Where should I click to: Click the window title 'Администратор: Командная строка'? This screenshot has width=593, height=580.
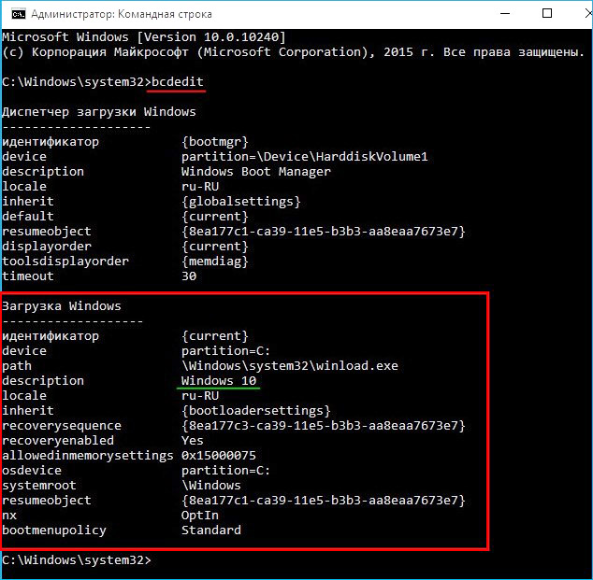[122, 14]
